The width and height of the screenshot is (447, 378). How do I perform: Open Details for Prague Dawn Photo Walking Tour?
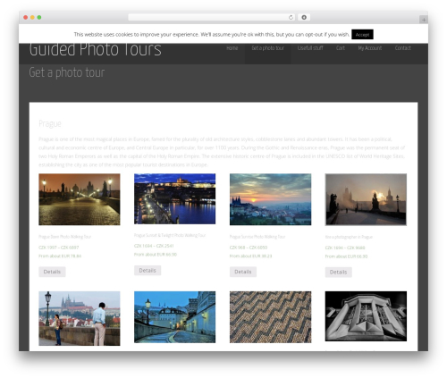point(52,272)
